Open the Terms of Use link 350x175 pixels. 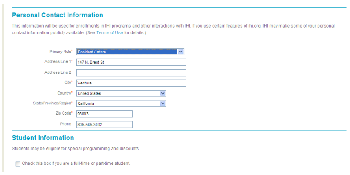(109, 32)
